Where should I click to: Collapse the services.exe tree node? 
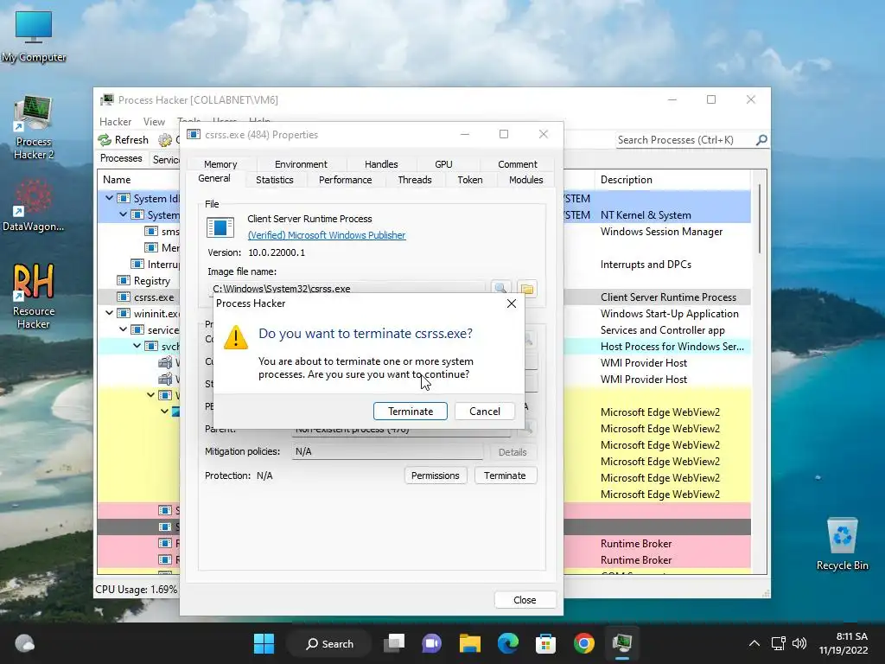tap(123, 329)
